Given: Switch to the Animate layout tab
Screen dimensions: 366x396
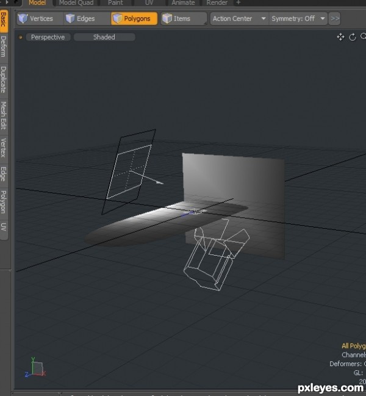Looking at the screenshot, I should [183, 3].
